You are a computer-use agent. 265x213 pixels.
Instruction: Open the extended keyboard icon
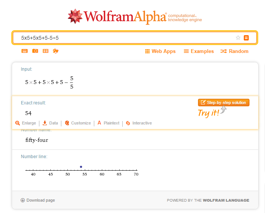(25, 51)
